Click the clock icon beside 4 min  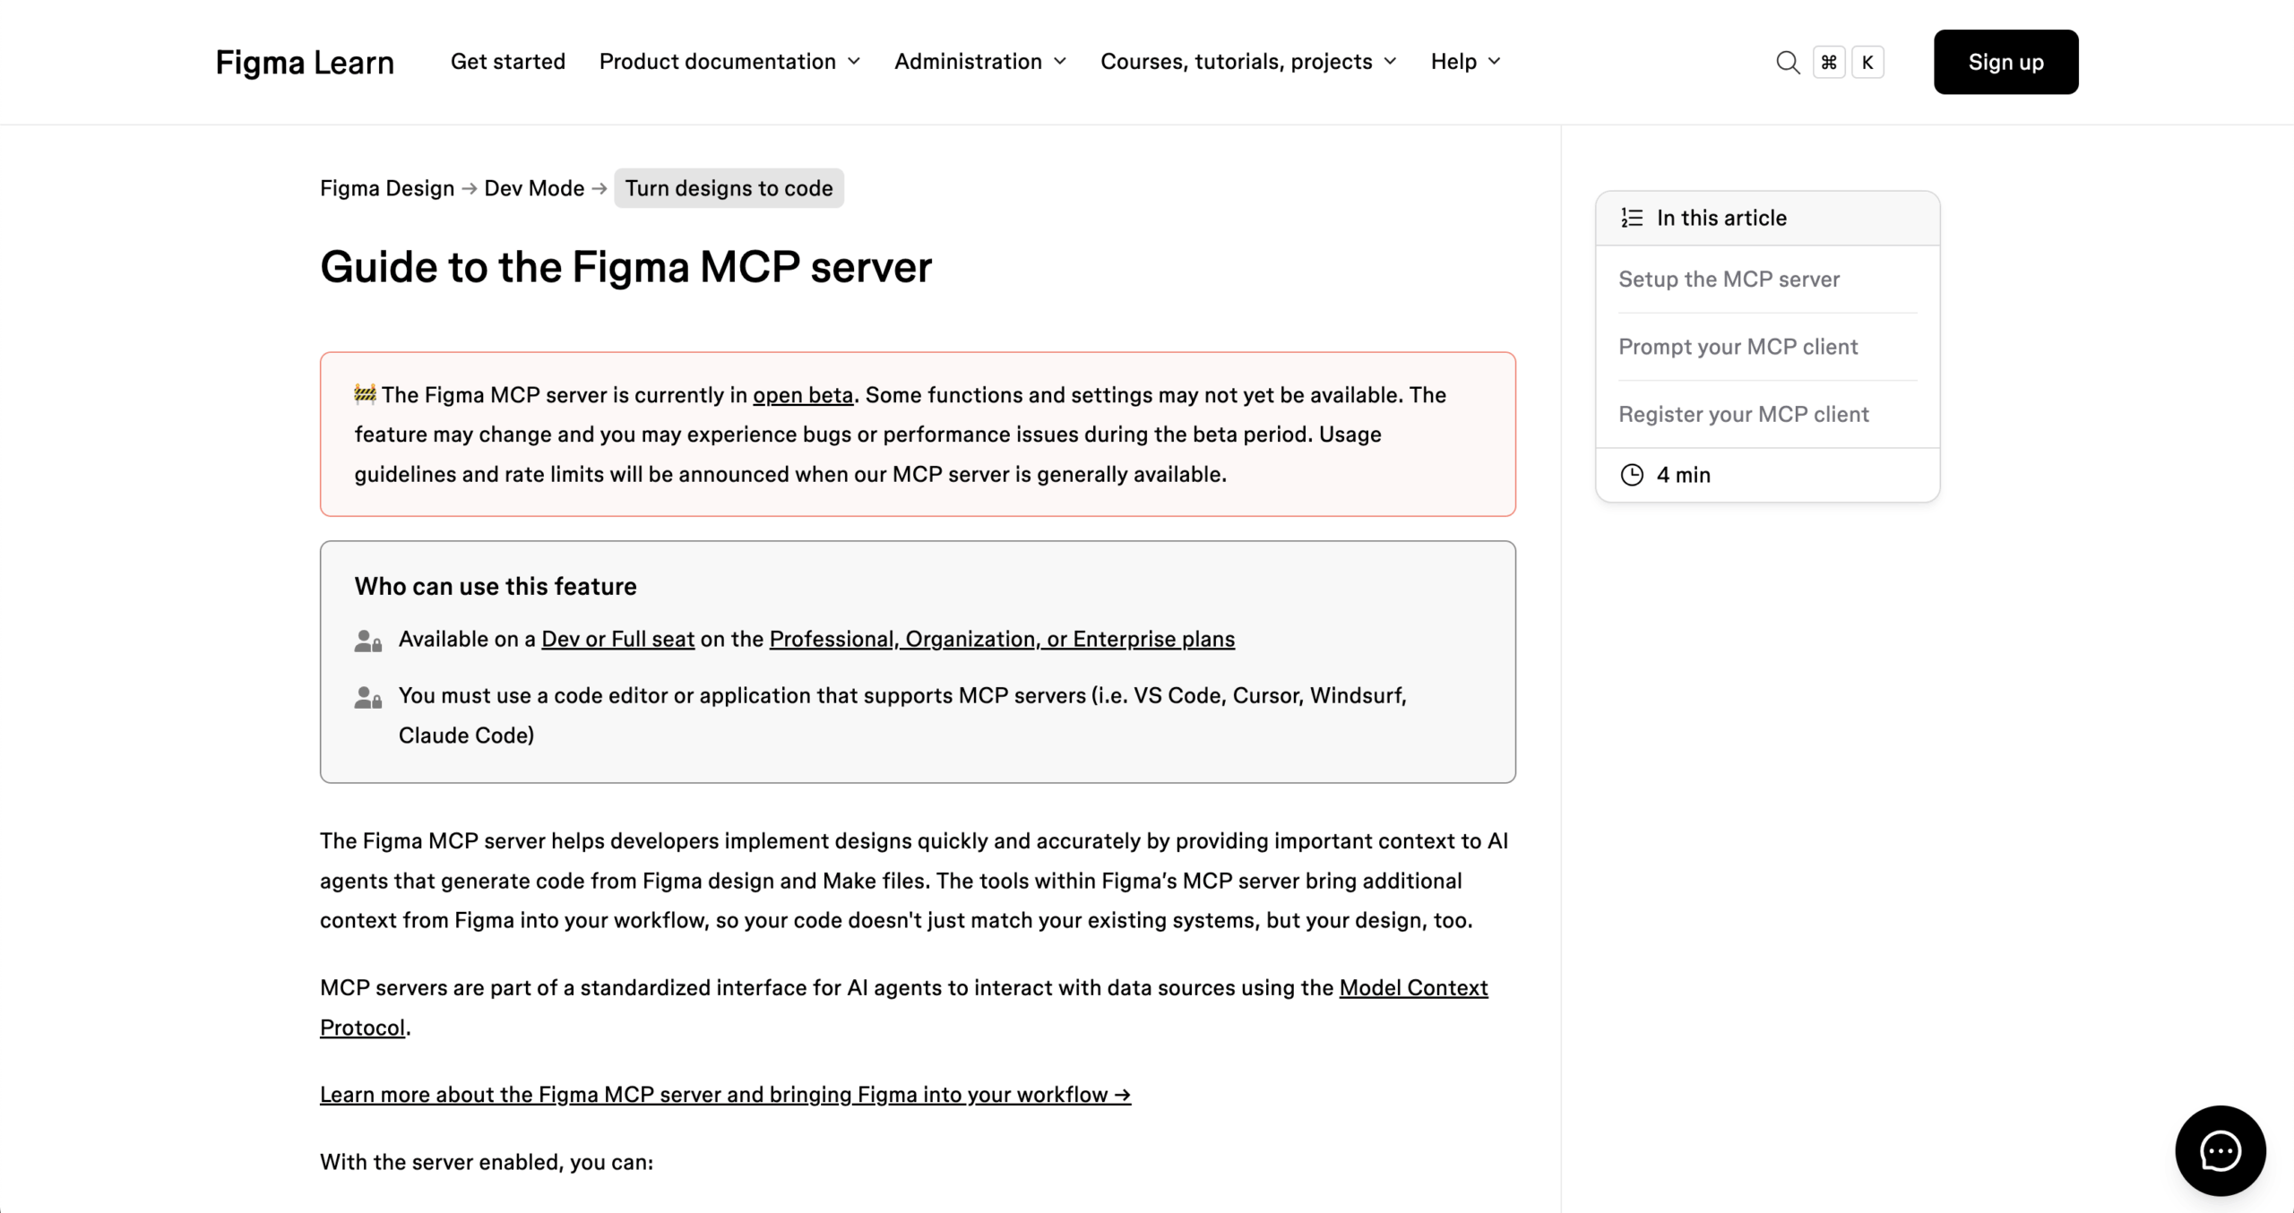pos(1632,475)
